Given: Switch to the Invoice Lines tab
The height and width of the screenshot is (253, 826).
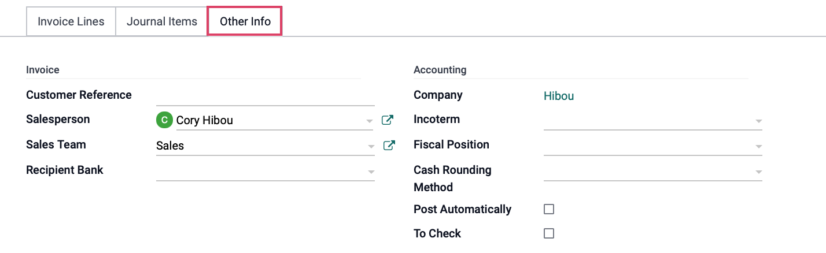Looking at the screenshot, I should [71, 21].
